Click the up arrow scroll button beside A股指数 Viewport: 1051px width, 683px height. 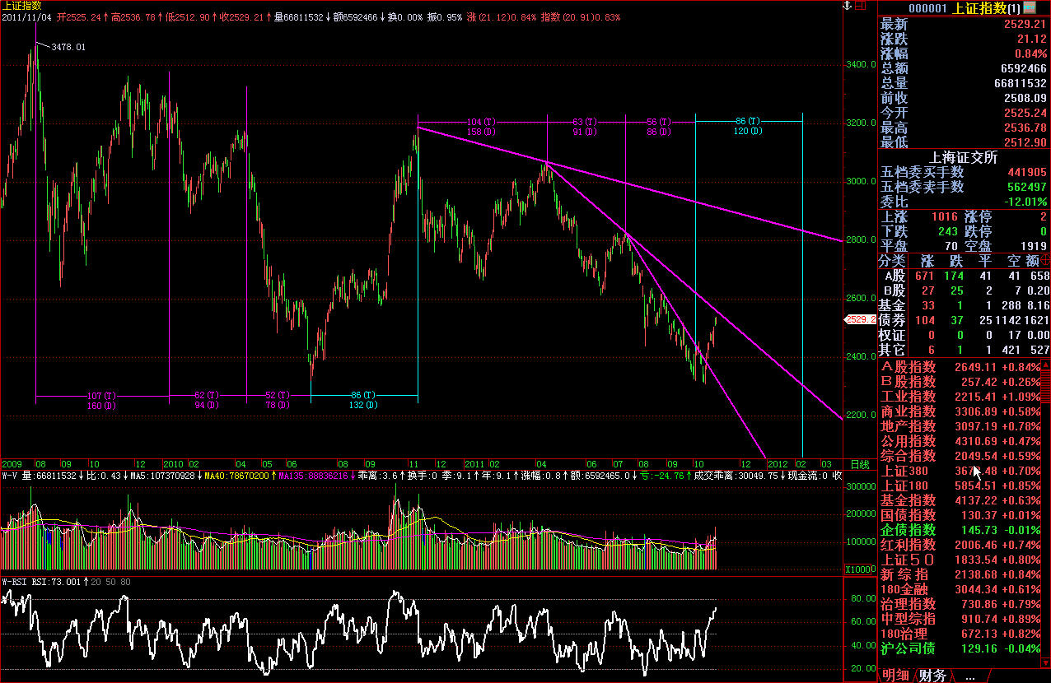(1046, 365)
